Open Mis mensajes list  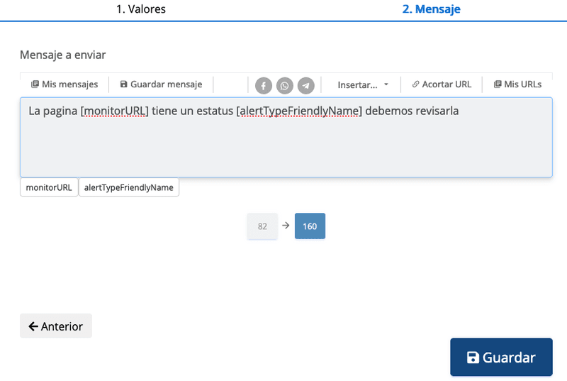click(64, 84)
